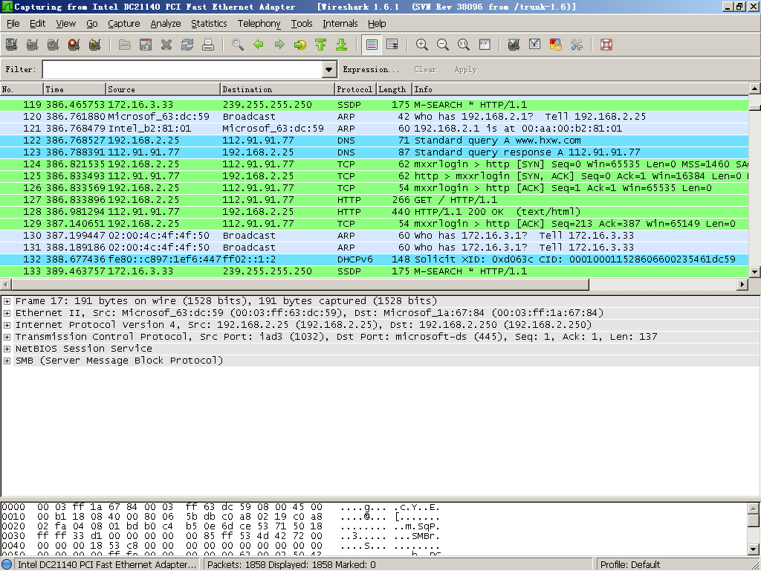Zoom in the packet text
Image resolution: width=761 pixels, height=571 pixels.
[422, 45]
